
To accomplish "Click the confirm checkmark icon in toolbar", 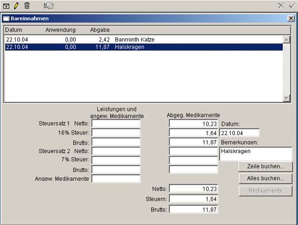I will coord(292,5).
